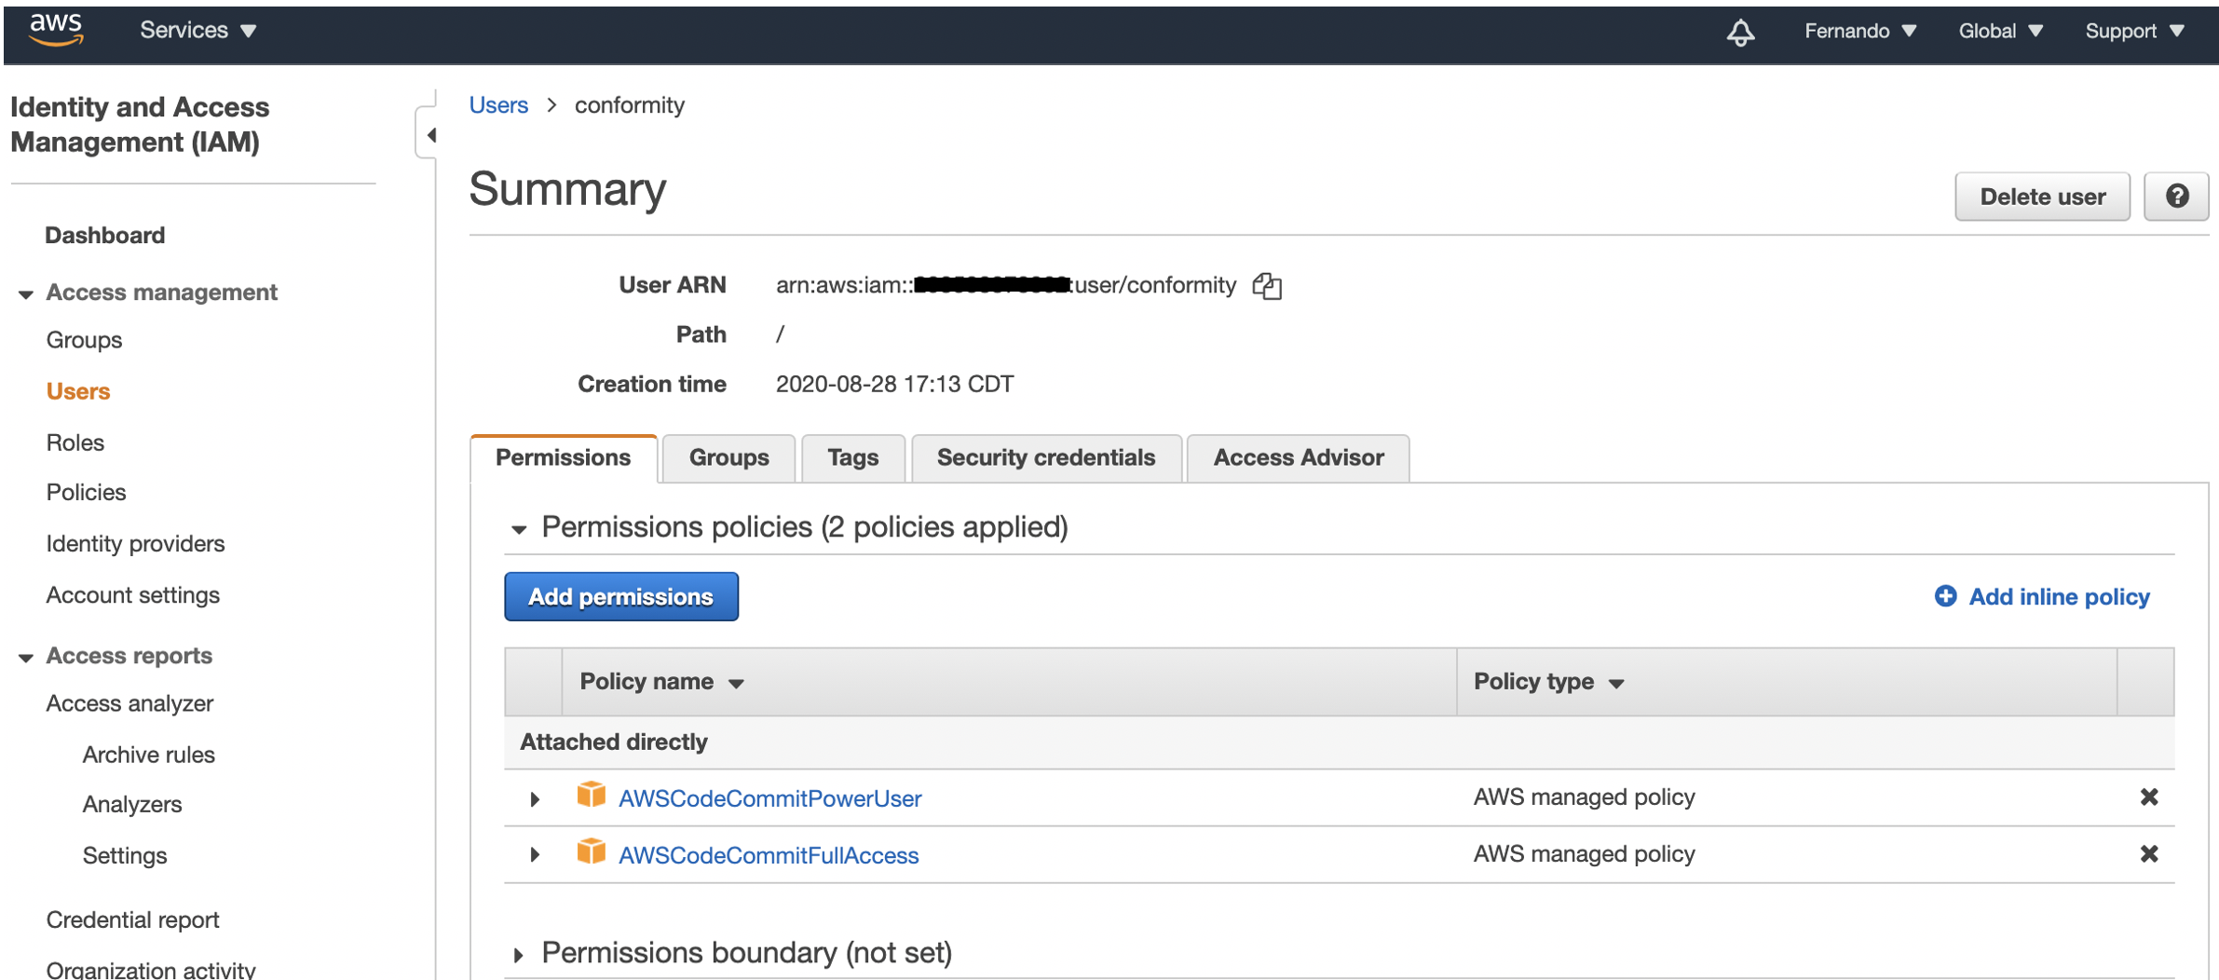Image resolution: width=2219 pixels, height=980 pixels.
Task: Click the AWSCodeCommitPowerUser policy box icon
Action: [591, 795]
